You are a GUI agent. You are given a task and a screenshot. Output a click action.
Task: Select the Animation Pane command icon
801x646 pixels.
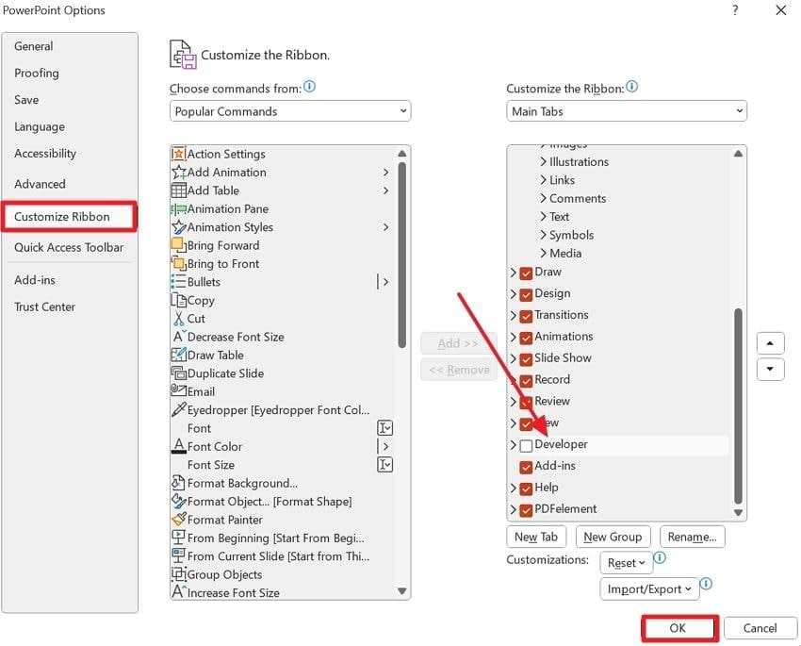pos(179,208)
